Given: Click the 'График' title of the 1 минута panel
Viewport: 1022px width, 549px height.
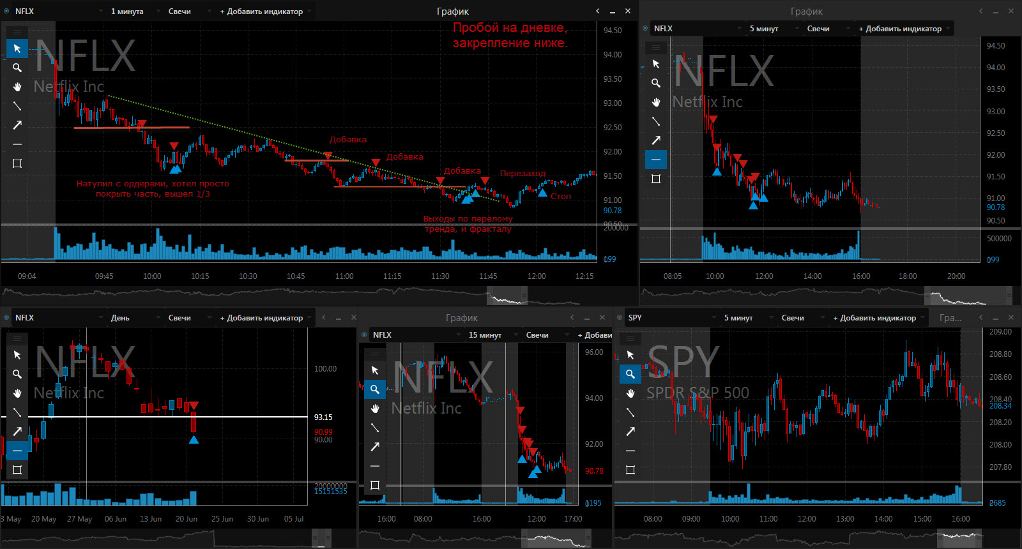Looking at the screenshot, I should click(x=453, y=11).
